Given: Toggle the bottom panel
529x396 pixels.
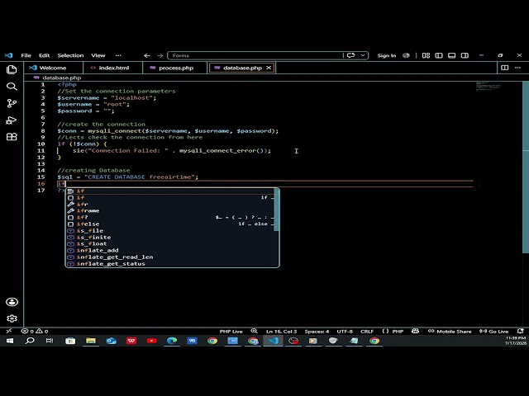Looking at the screenshot, I should click(x=451, y=55).
